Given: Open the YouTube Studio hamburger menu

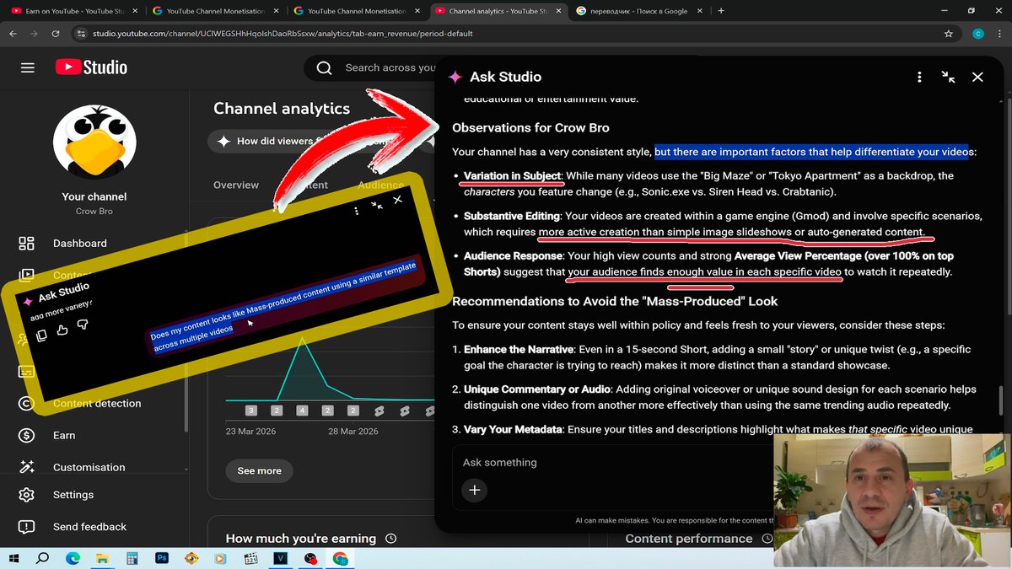Looking at the screenshot, I should (28, 67).
